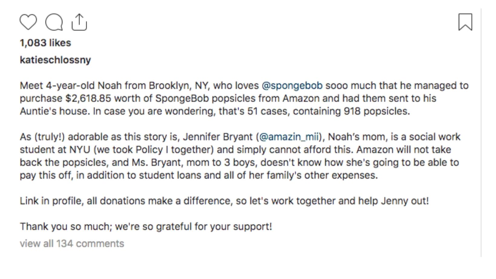View all 134 comments

coord(72,243)
